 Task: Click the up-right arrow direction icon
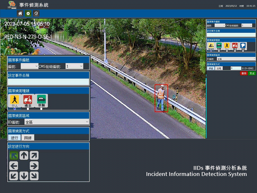(34, 155)
